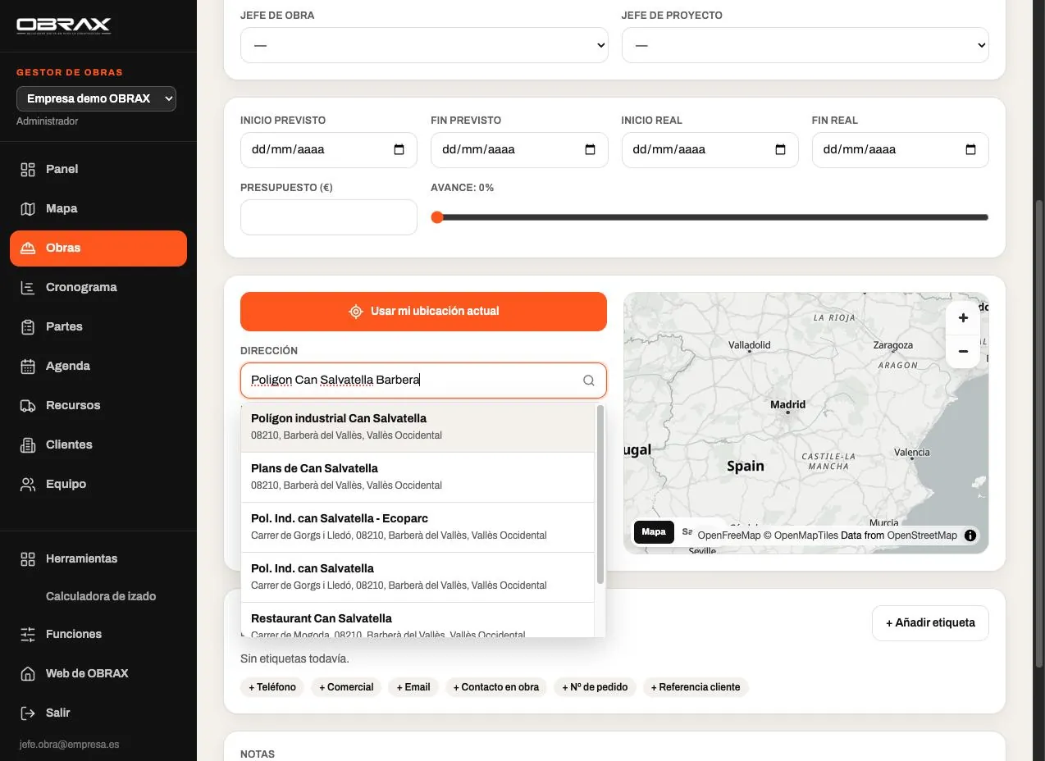This screenshot has width=1045, height=761.
Task: Open the Clientes menu item
Action: (x=98, y=444)
